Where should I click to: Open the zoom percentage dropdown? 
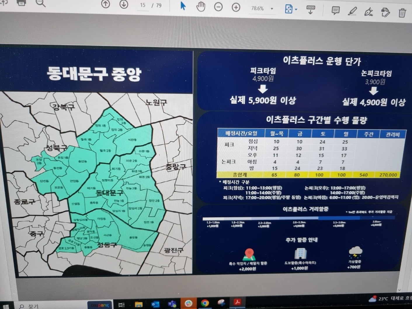(x=272, y=8)
